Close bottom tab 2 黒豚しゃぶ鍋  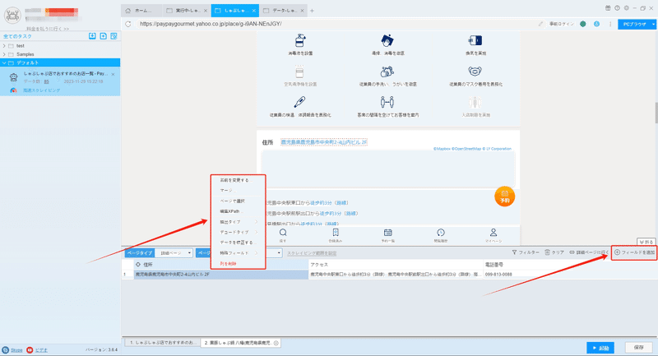tap(276, 343)
